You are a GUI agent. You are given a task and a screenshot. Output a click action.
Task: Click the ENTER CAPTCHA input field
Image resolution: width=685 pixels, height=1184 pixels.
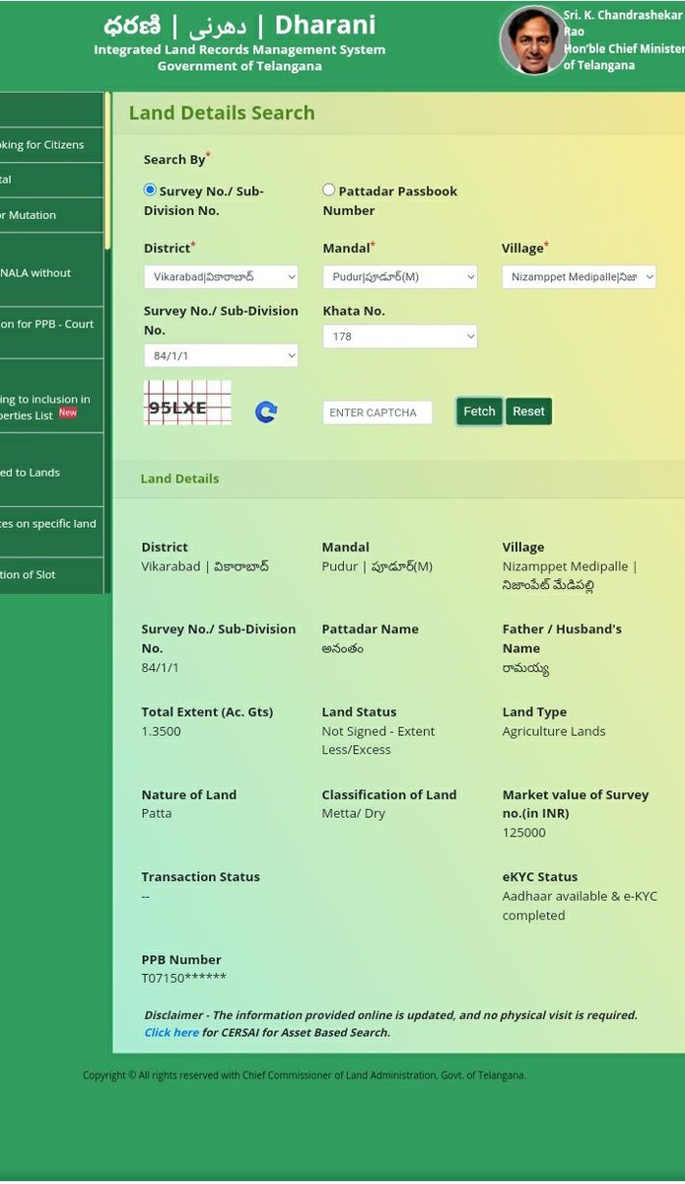pyautogui.click(x=377, y=412)
